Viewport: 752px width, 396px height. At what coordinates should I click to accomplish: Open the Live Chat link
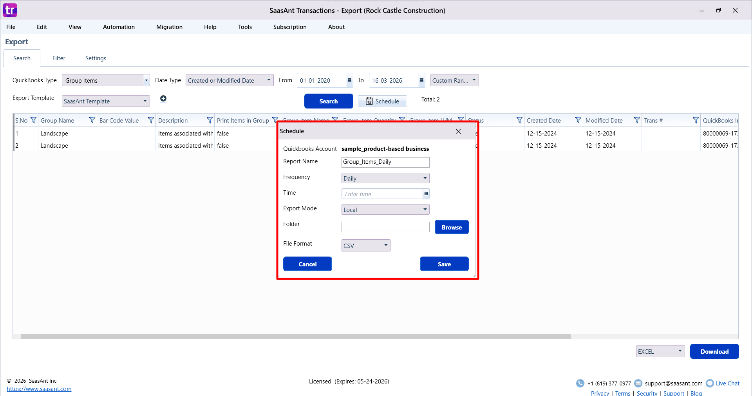[x=727, y=383]
